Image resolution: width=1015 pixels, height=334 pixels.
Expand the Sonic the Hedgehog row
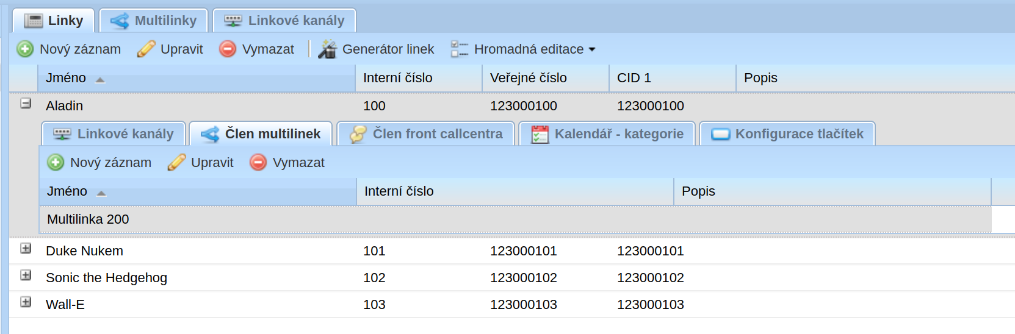(26, 275)
